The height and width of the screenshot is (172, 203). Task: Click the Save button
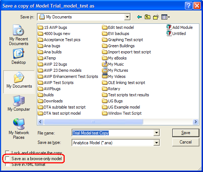click(x=186, y=133)
